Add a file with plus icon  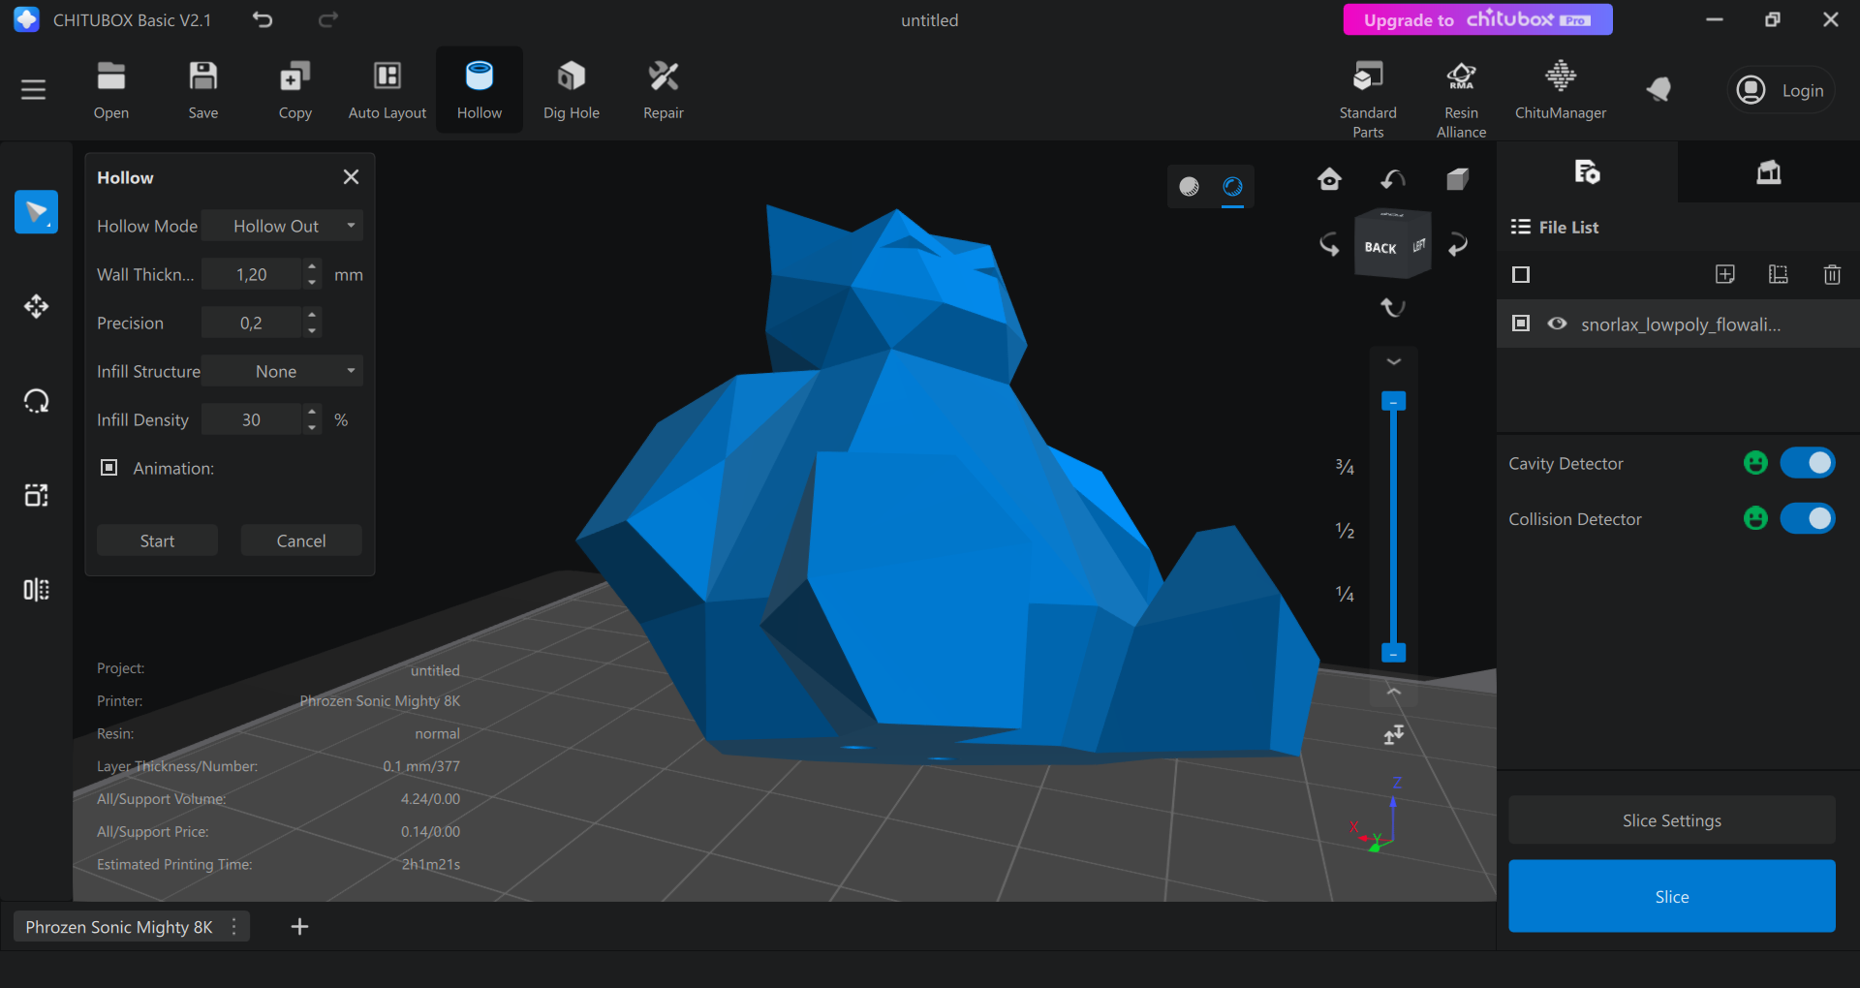(x=1725, y=274)
